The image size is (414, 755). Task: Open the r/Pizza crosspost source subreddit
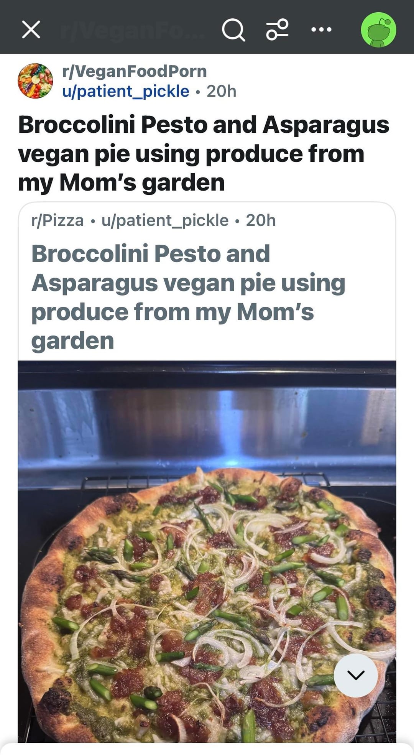(58, 220)
